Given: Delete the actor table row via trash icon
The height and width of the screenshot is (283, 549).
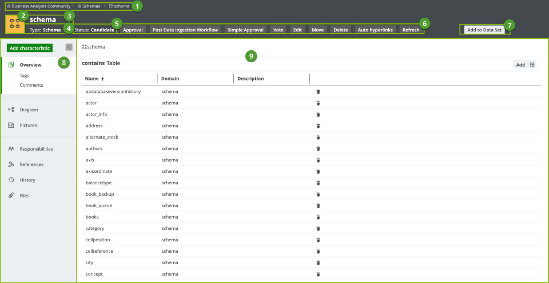Looking at the screenshot, I should (319, 103).
